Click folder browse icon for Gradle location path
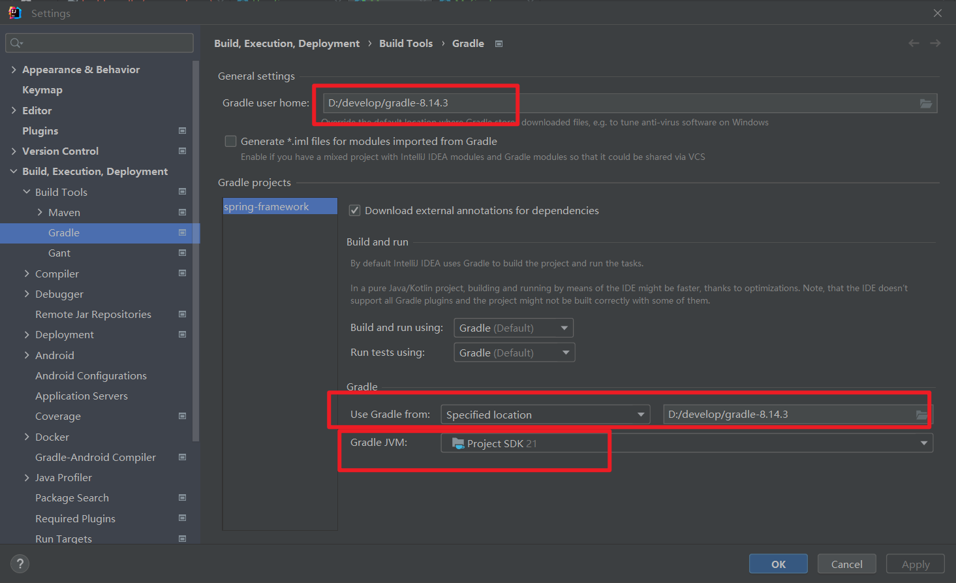 pyautogui.click(x=921, y=415)
